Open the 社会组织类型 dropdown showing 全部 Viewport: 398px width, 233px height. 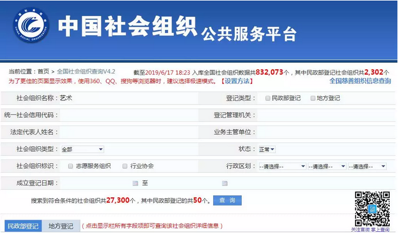(83, 149)
